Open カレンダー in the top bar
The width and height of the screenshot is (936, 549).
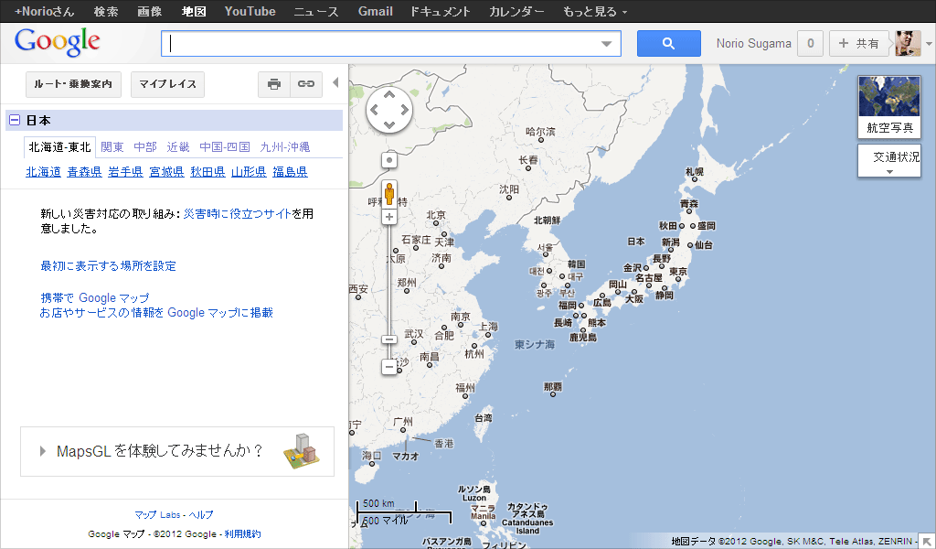tap(516, 11)
